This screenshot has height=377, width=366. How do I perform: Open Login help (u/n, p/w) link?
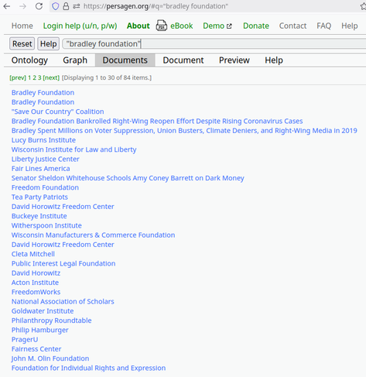click(80, 26)
